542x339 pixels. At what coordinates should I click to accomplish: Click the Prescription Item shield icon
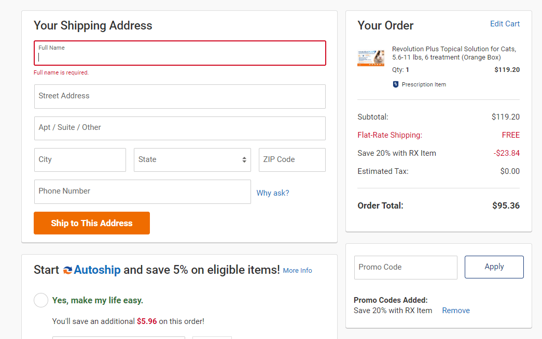click(396, 84)
